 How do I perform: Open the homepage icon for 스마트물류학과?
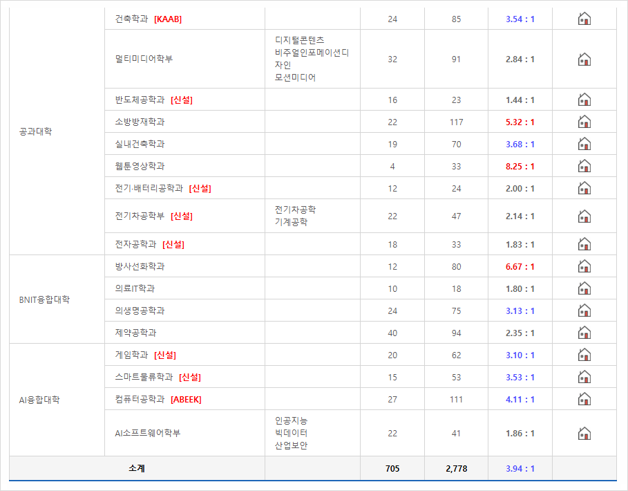click(x=584, y=377)
